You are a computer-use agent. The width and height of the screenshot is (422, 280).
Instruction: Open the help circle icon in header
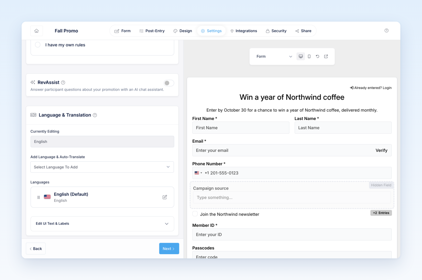click(x=386, y=31)
